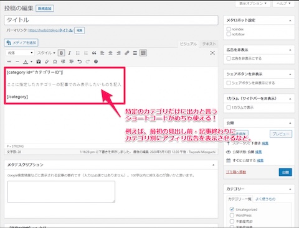This screenshot has width=299, height=228.
Task: Apply italic formatting
Action: point(70,53)
